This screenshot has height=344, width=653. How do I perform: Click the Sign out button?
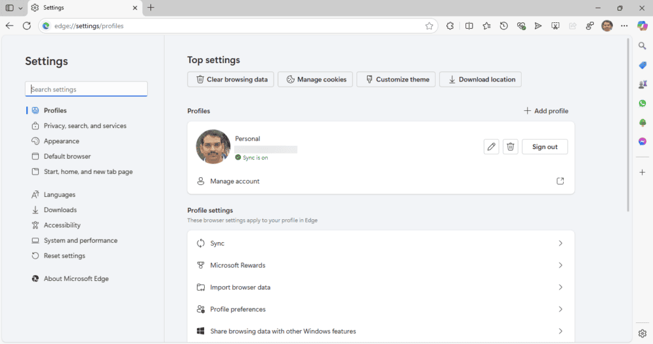(545, 147)
